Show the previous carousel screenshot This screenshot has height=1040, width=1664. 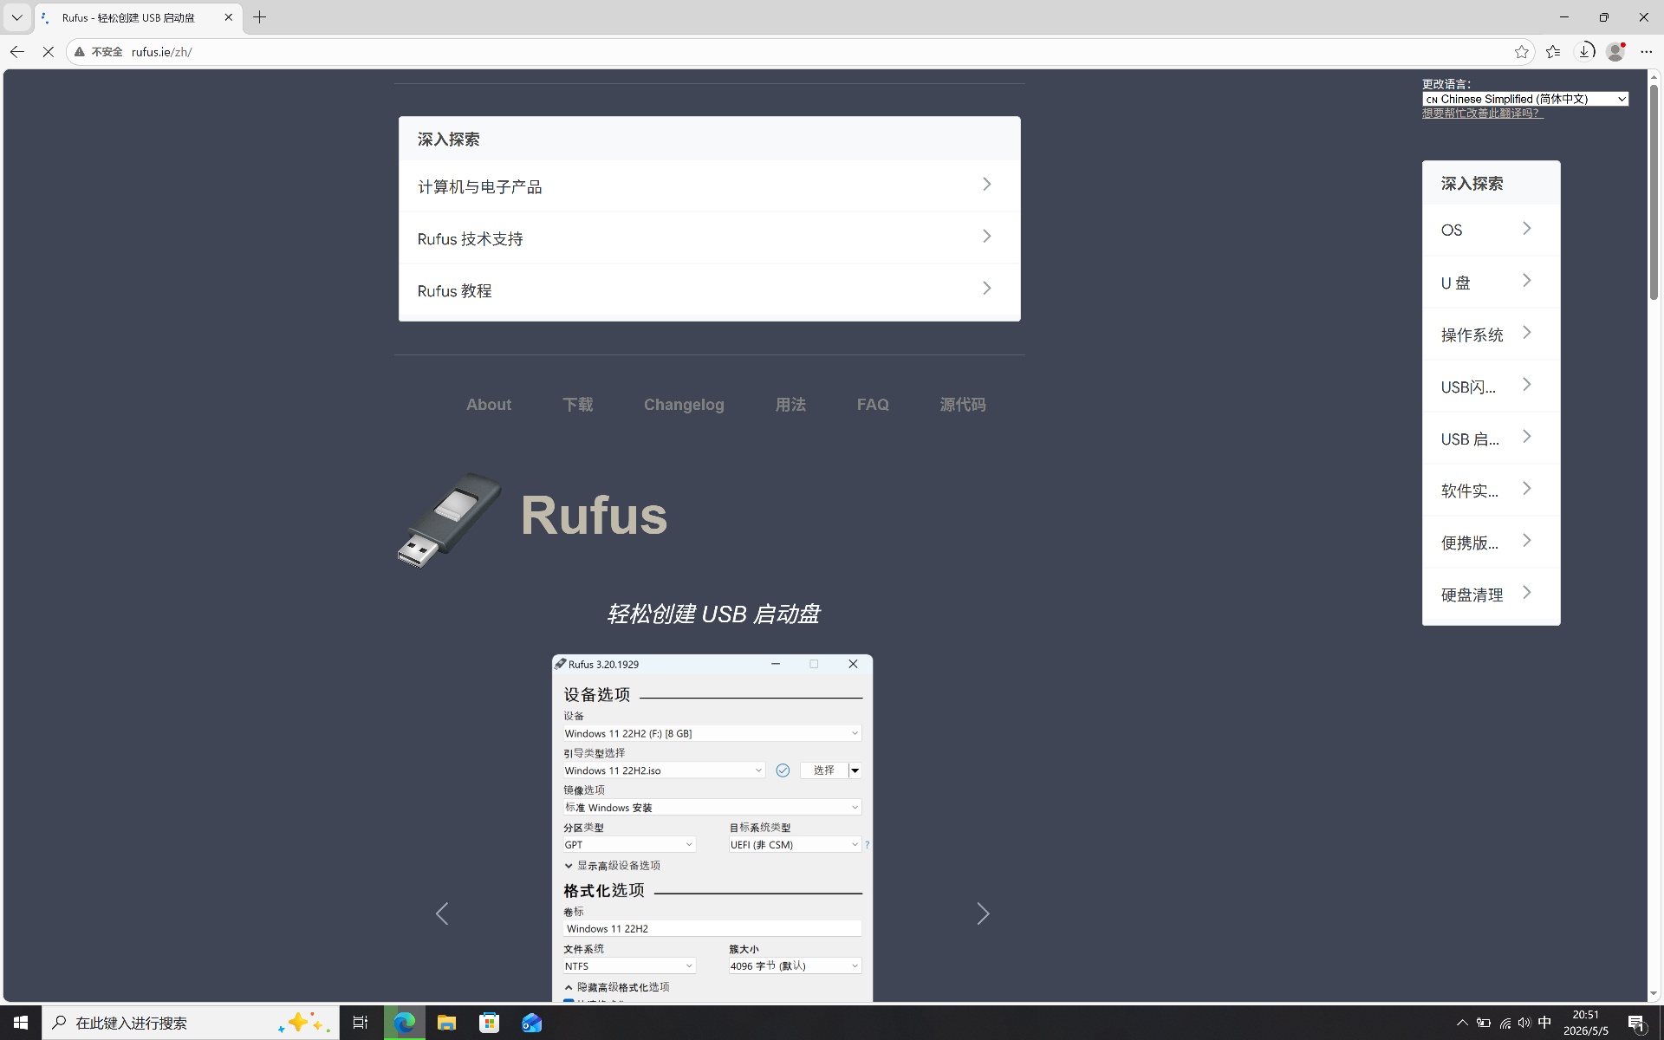(442, 913)
